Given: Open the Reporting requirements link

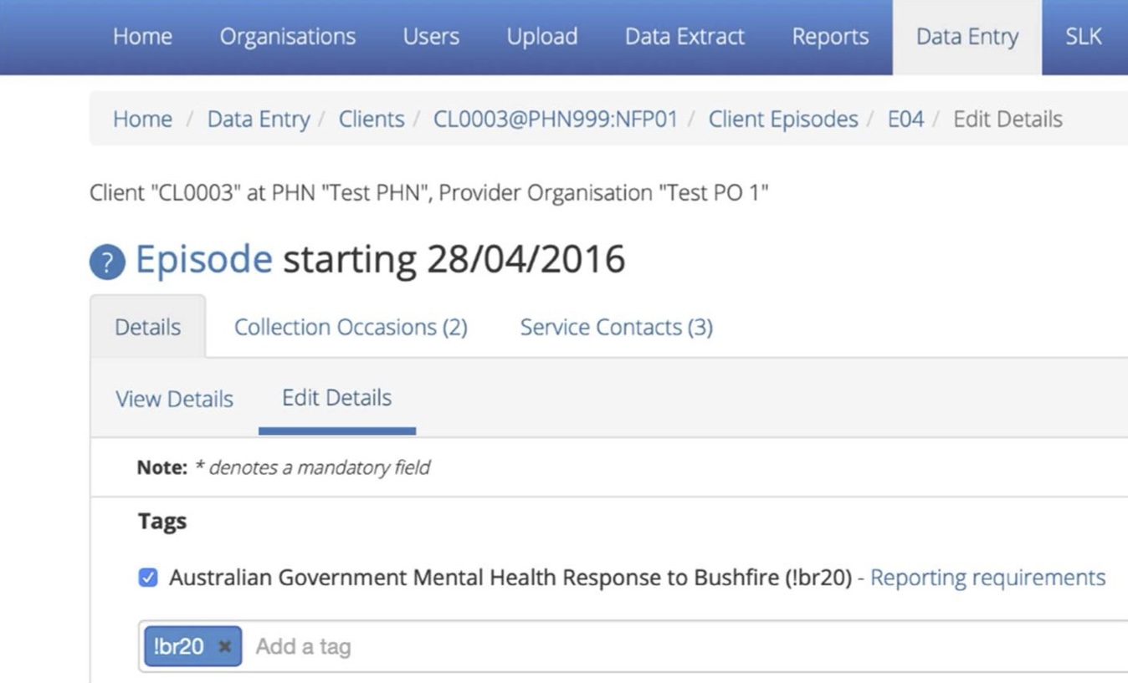Looking at the screenshot, I should pyautogui.click(x=988, y=578).
